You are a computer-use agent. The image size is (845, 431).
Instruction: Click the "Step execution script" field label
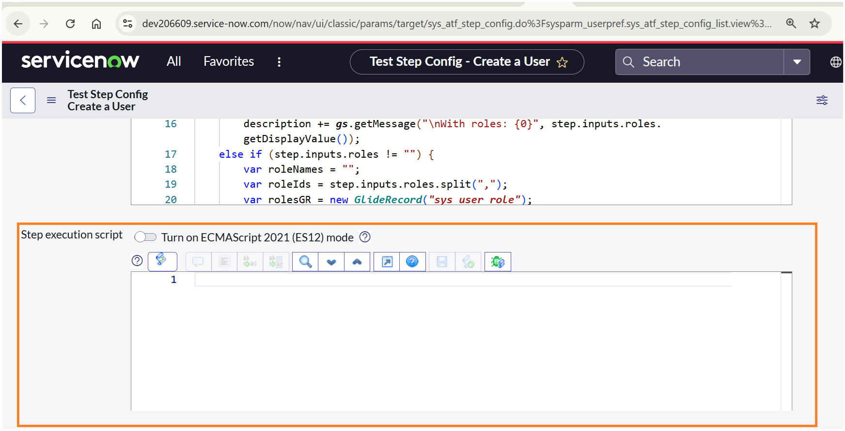click(72, 235)
